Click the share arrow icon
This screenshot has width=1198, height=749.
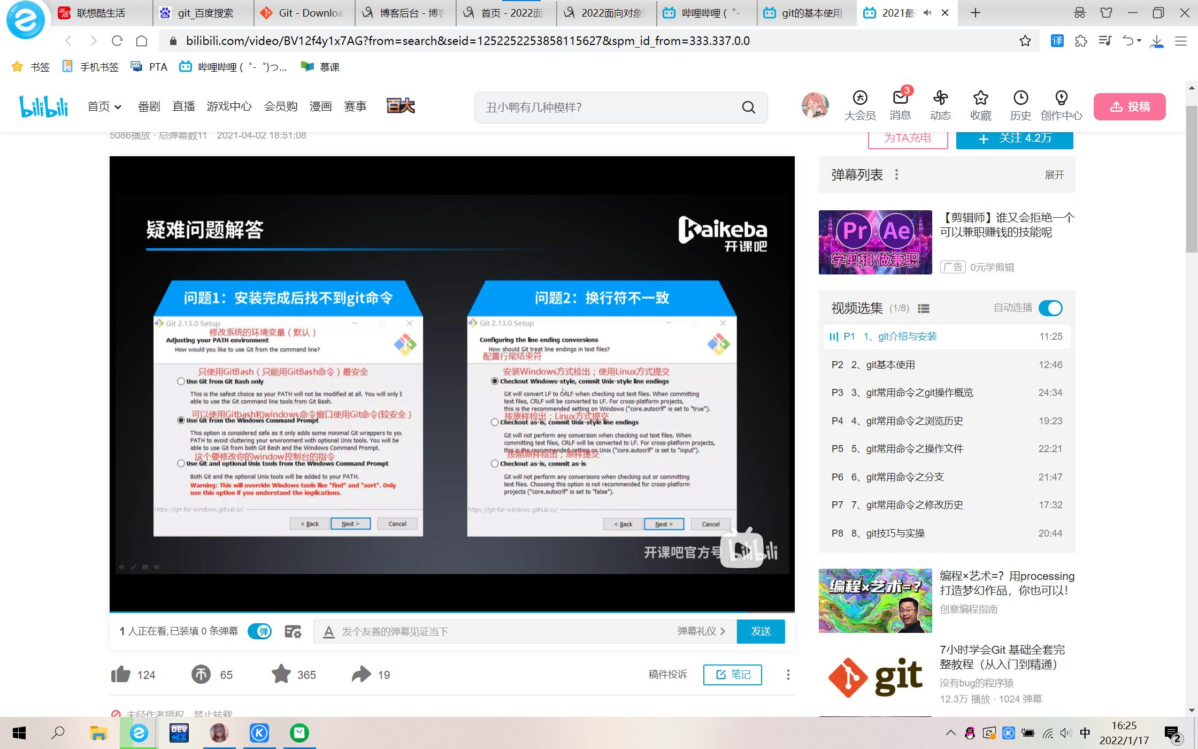[362, 675]
